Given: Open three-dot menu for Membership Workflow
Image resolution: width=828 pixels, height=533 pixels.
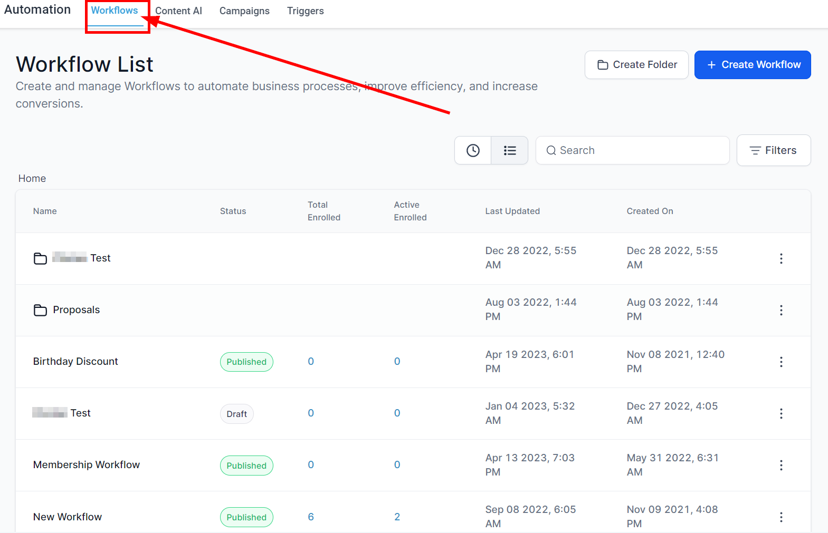Looking at the screenshot, I should (x=781, y=465).
